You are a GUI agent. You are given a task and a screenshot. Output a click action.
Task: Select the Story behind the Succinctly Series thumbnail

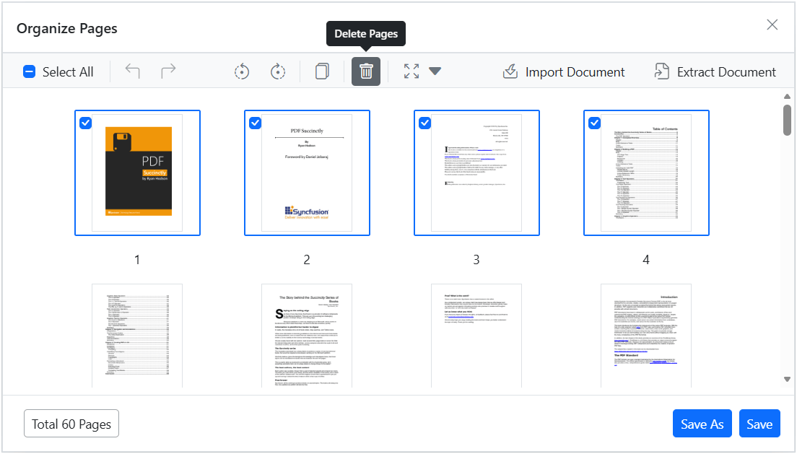307,336
